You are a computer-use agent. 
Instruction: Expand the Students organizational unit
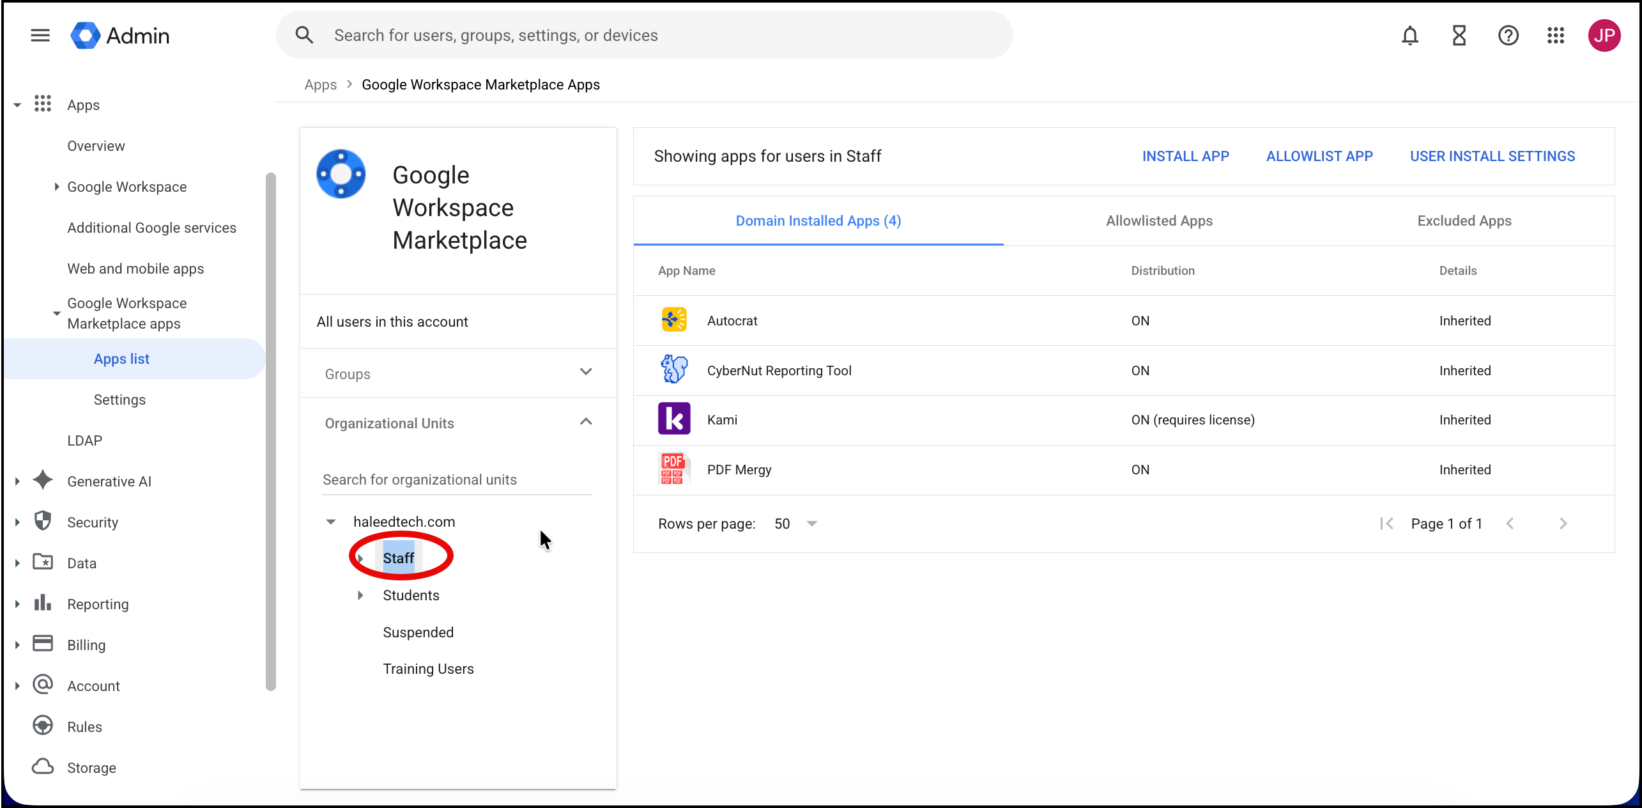point(360,596)
